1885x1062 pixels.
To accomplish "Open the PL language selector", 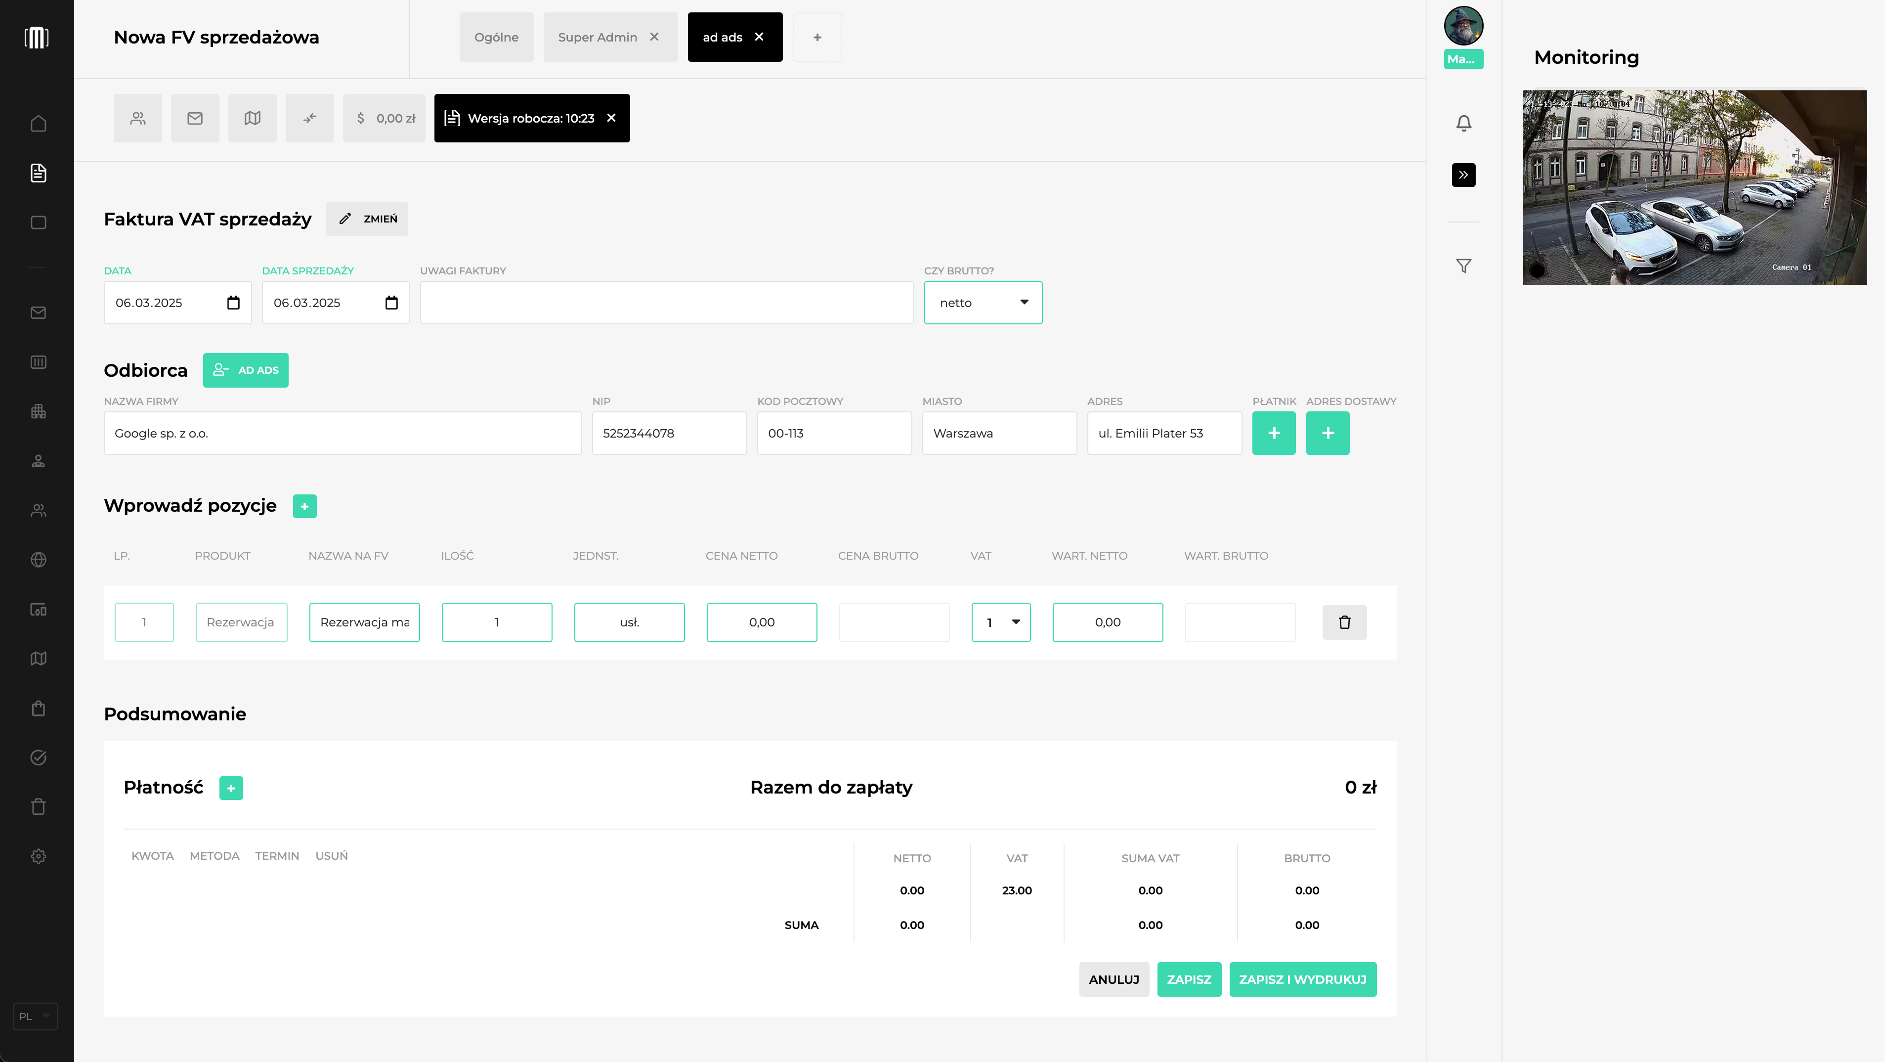I will (x=35, y=1016).
